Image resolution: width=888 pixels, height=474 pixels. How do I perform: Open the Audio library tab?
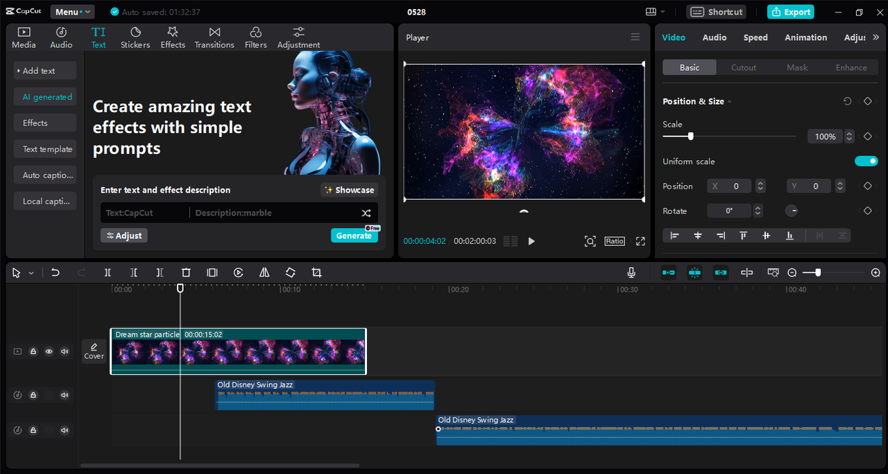[x=61, y=37]
